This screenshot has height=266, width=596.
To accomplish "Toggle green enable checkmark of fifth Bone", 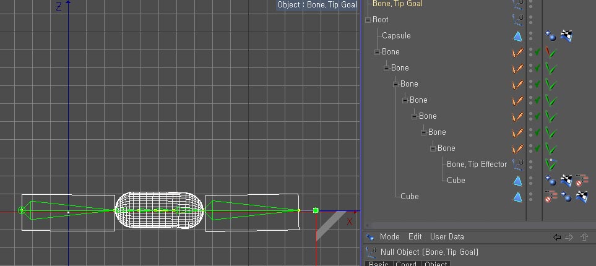I will point(537,116).
